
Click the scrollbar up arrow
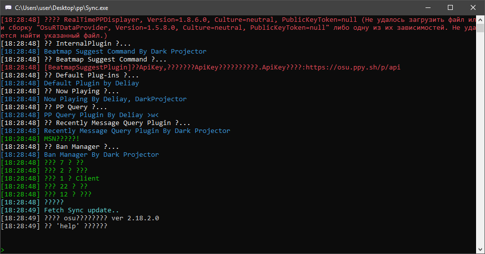480,19
